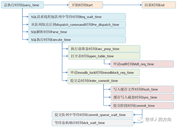The image size is (177, 127).
Task: Click 提交阶段时间Commit_time box
Action: pos(142,105)
